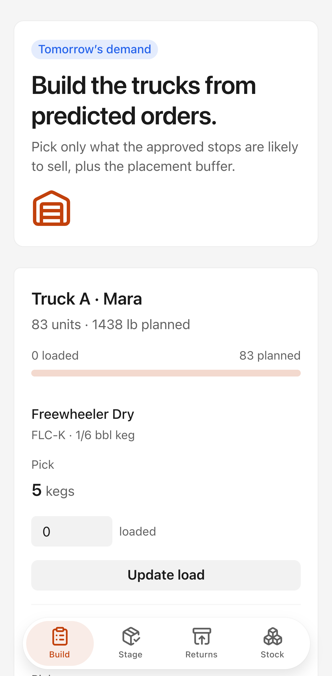Click the 83 planned label

270,355
